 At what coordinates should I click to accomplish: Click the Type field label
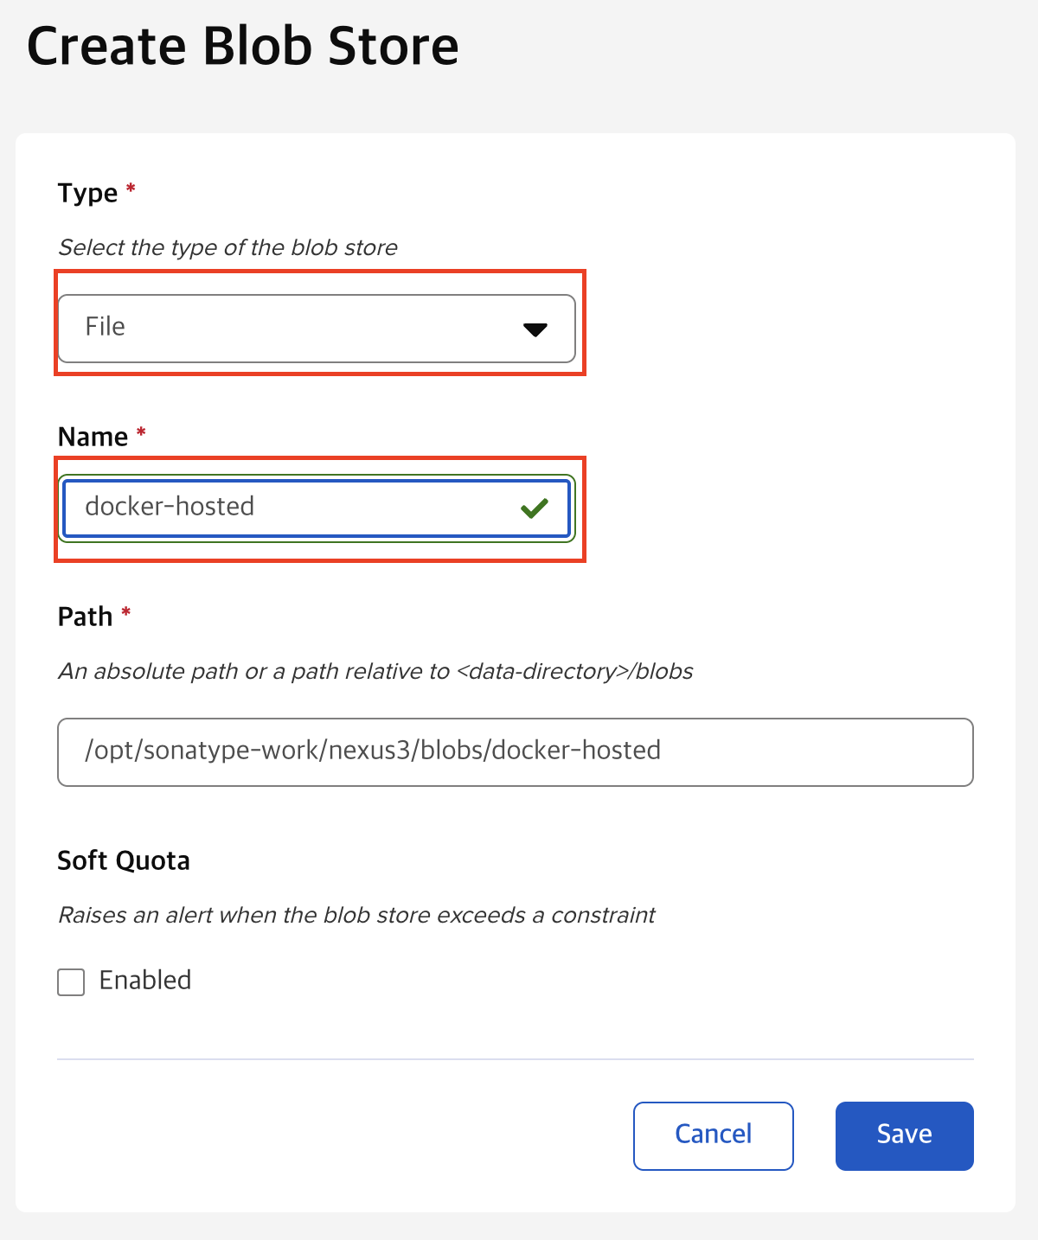(x=87, y=193)
